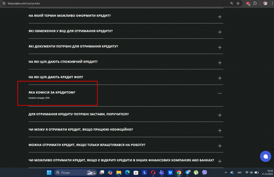Open question 'Для отримання кредиту потрібні застави, поручителі?'

[x=78, y=114]
